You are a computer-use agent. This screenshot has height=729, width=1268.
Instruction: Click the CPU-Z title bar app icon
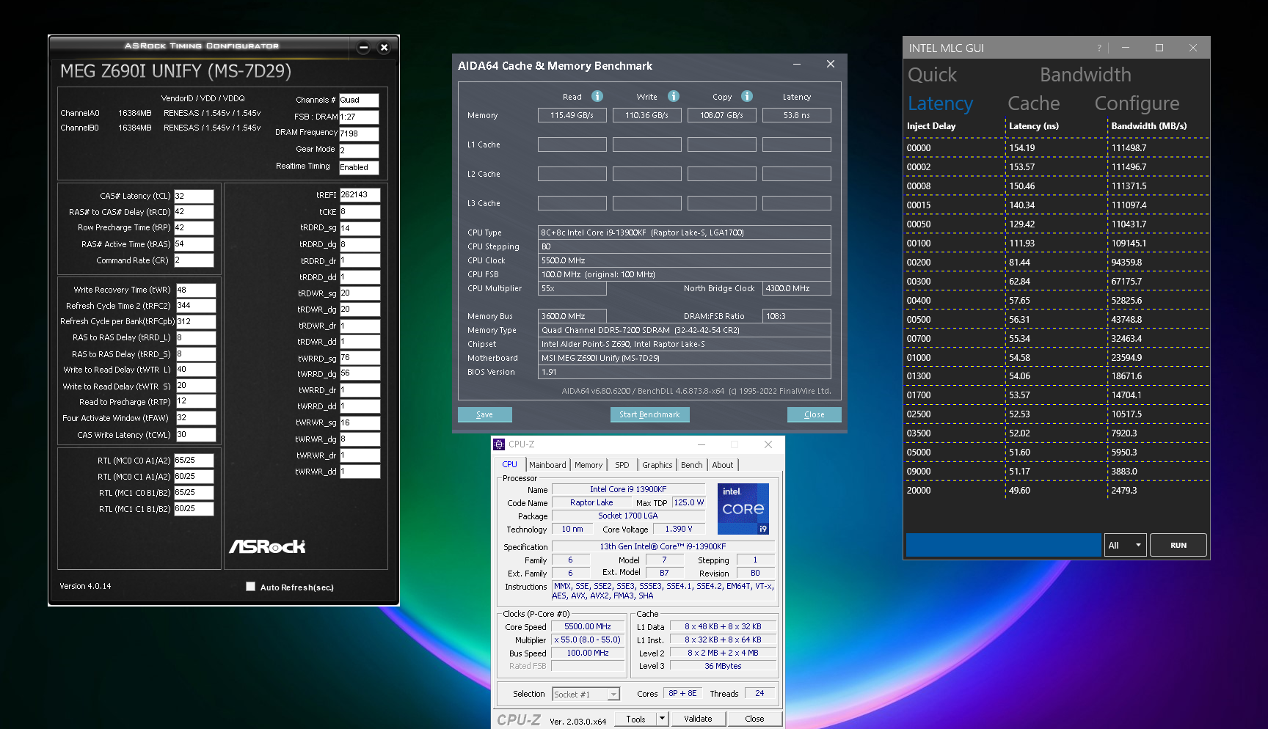[x=499, y=444]
